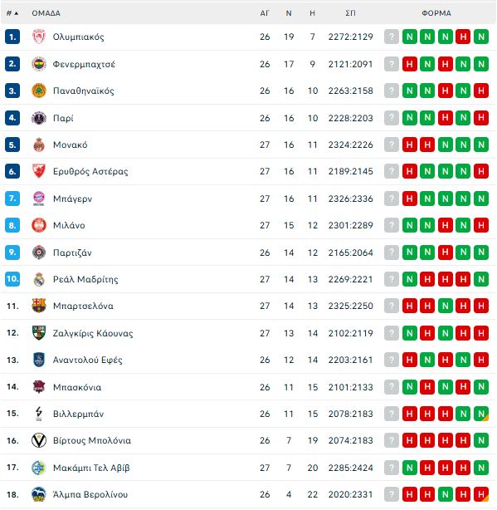Click the rank 1 blue position badge
Image resolution: width=497 pixels, height=510 pixels.
(12, 37)
